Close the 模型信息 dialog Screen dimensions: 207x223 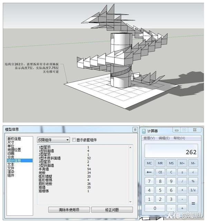pyautogui.click(x=135, y=130)
